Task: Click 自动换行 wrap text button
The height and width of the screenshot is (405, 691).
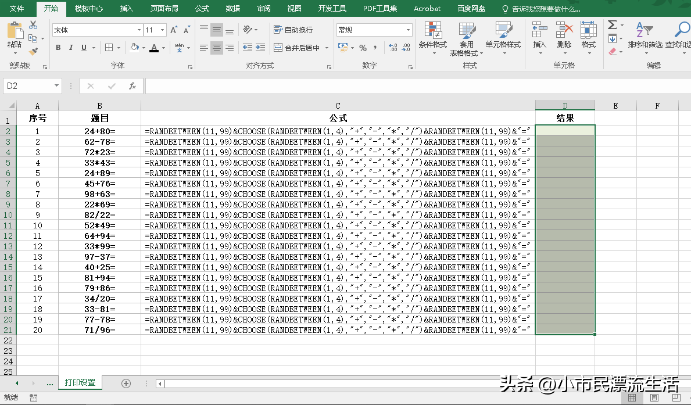Action: click(x=293, y=30)
